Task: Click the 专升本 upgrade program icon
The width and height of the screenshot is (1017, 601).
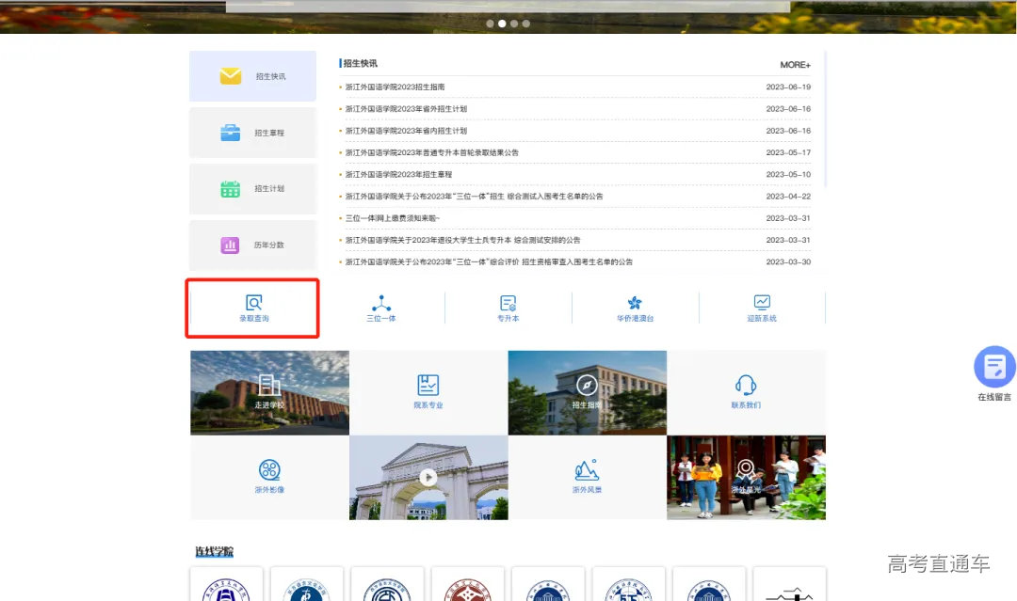Action: point(508,308)
